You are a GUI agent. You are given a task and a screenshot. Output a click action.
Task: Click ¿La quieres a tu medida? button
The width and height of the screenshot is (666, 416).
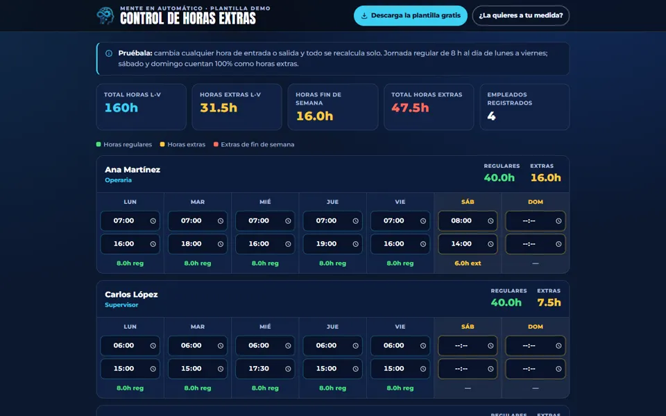pos(521,16)
